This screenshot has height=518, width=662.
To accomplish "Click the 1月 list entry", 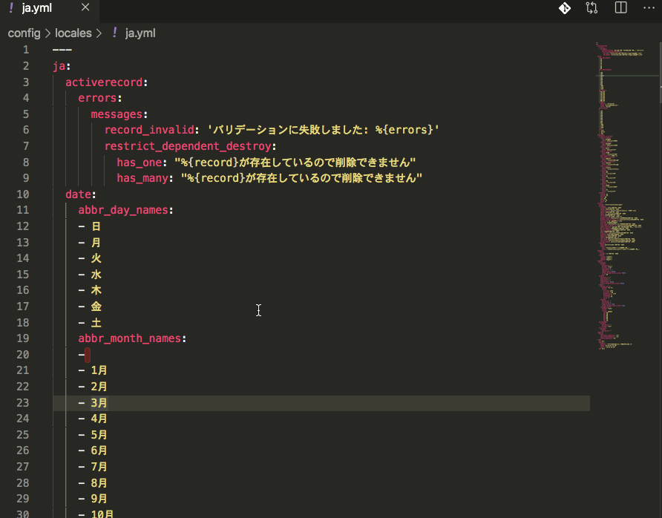I will pos(99,370).
